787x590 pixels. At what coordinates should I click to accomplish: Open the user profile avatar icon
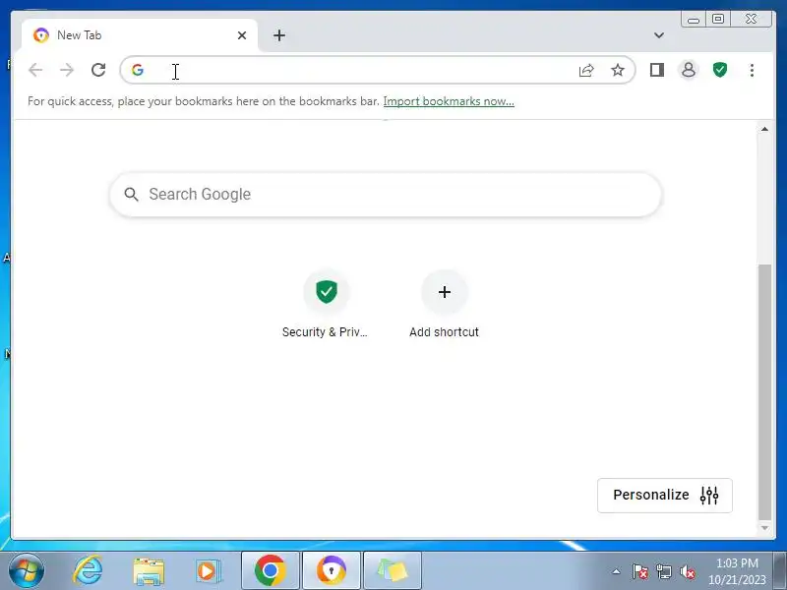coord(689,70)
